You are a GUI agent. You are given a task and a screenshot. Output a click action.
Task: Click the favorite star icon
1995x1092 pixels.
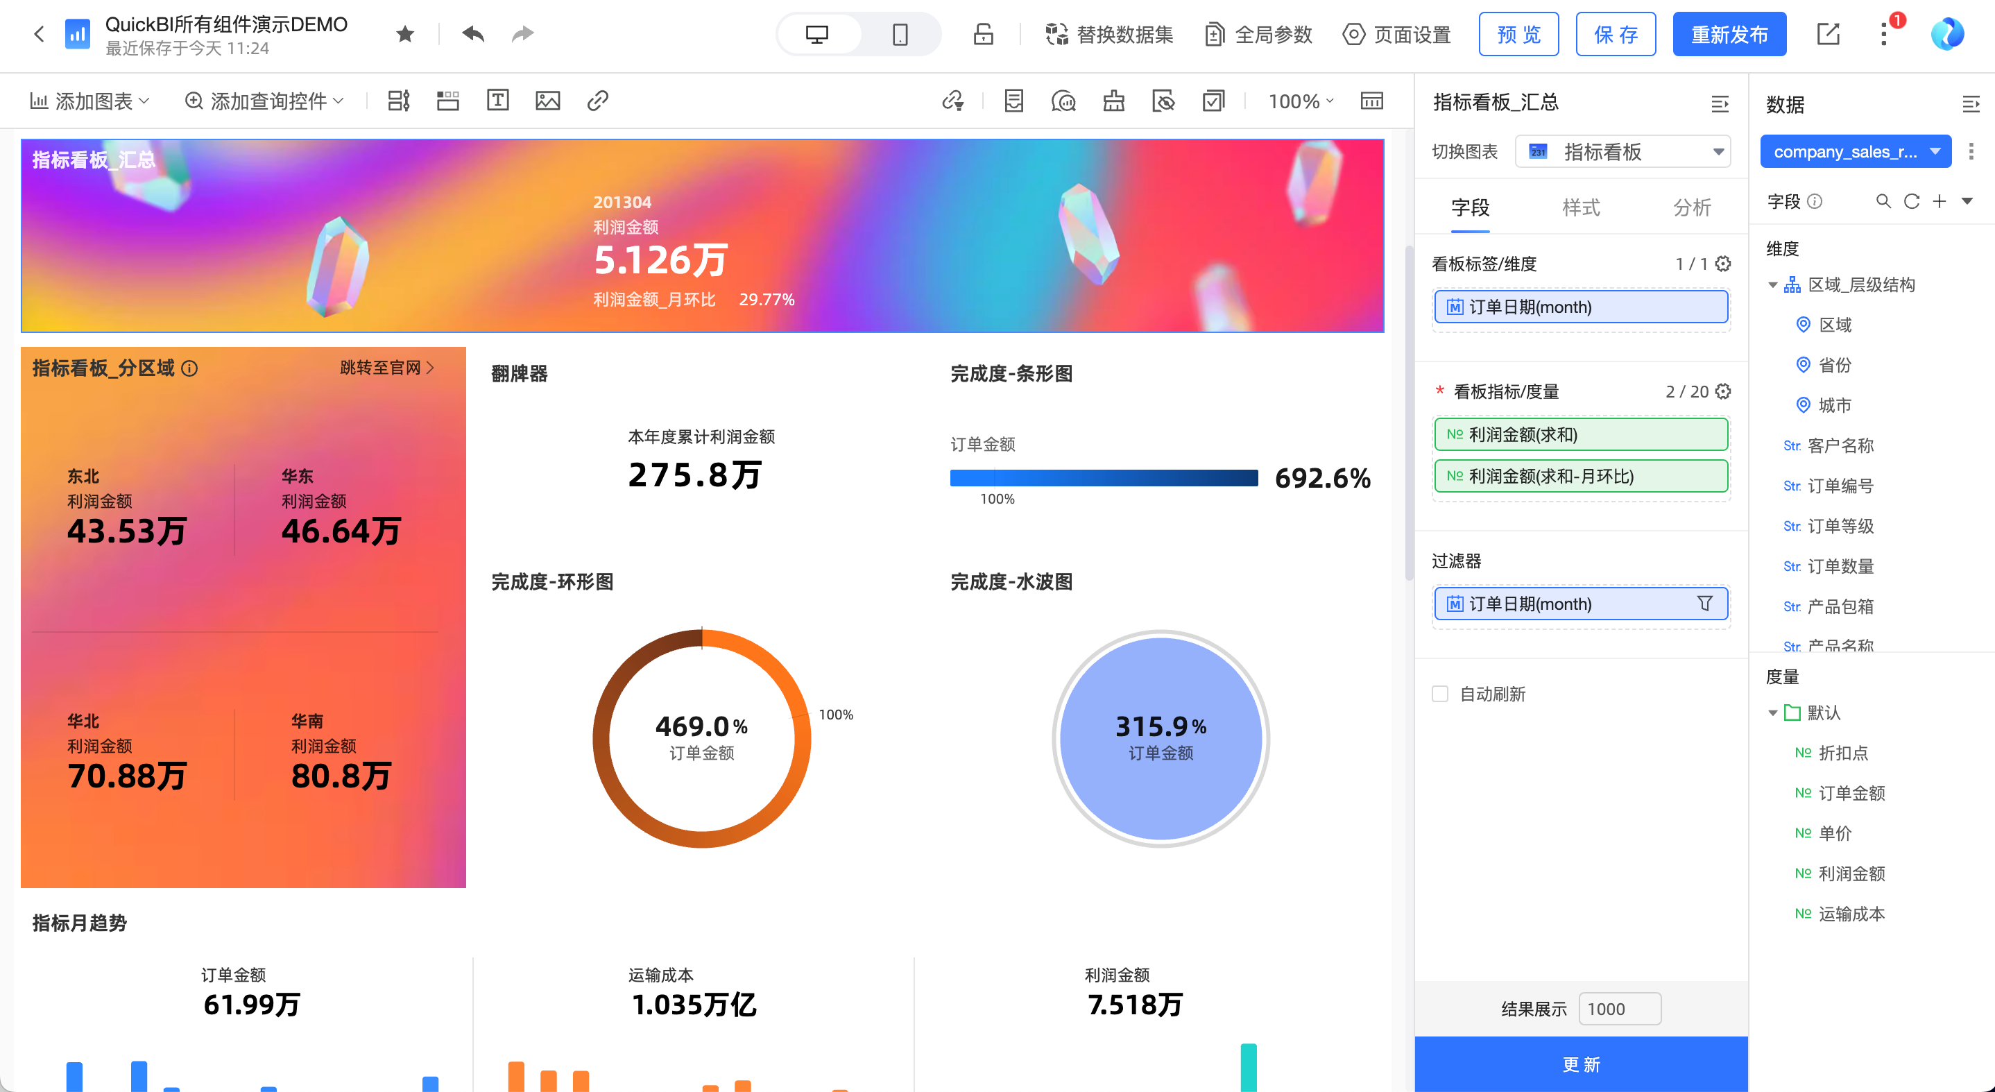[x=405, y=34]
